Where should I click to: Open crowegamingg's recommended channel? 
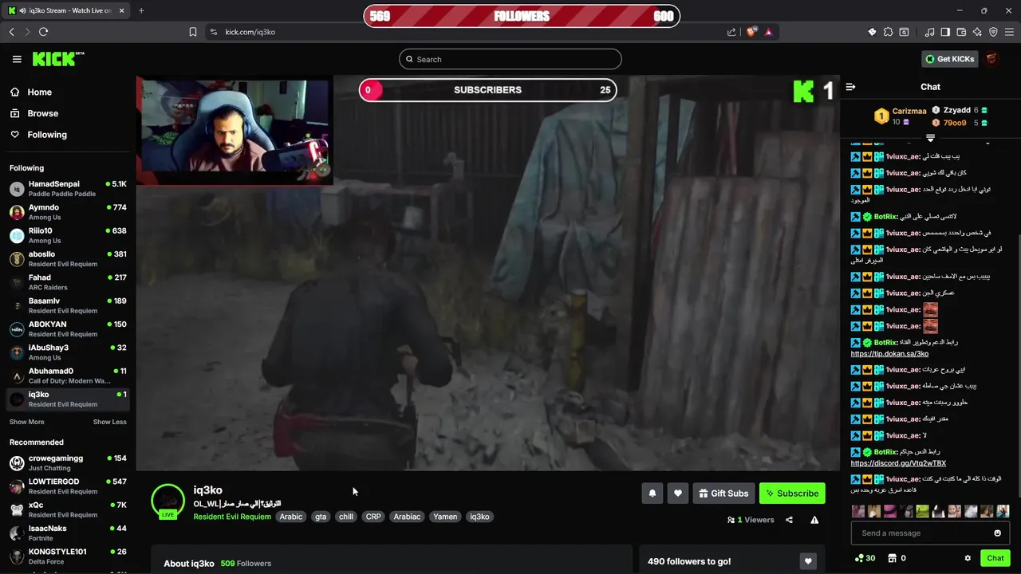pyautogui.click(x=68, y=463)
